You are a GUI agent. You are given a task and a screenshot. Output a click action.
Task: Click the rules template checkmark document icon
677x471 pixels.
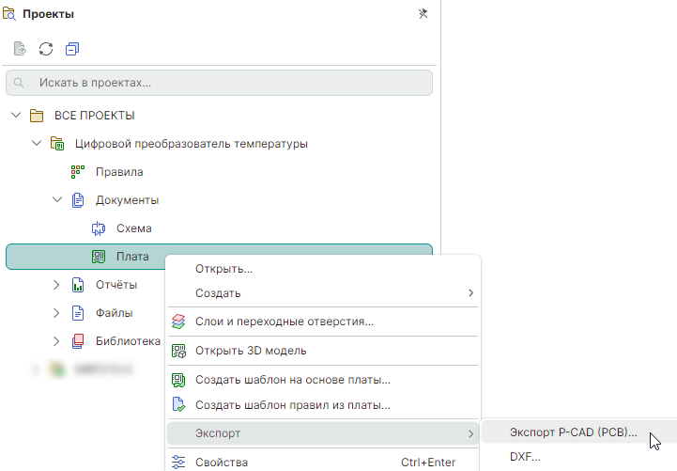pos(178,405)
